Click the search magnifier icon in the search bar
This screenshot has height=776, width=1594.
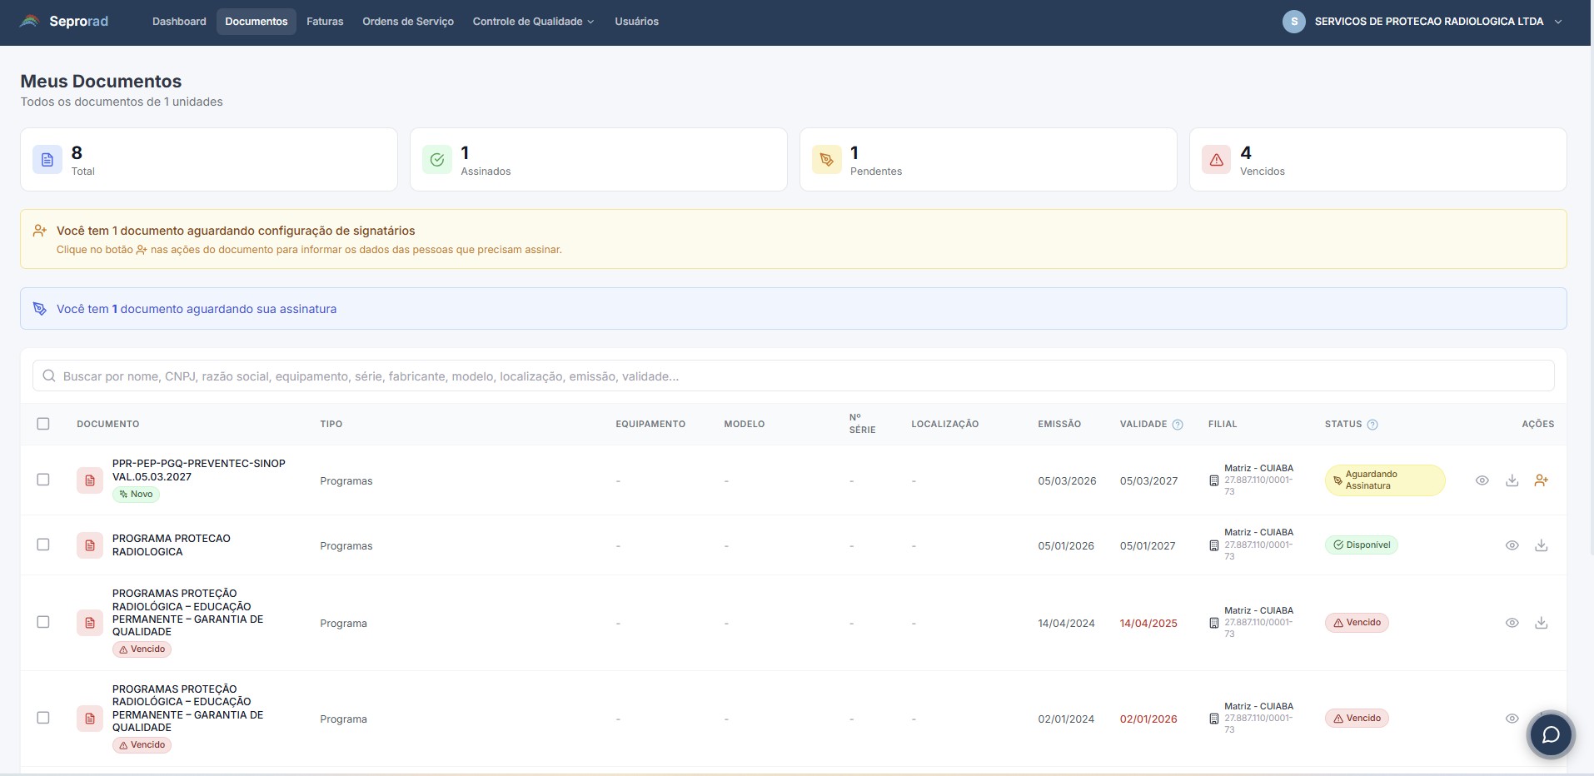coord(50,376)
